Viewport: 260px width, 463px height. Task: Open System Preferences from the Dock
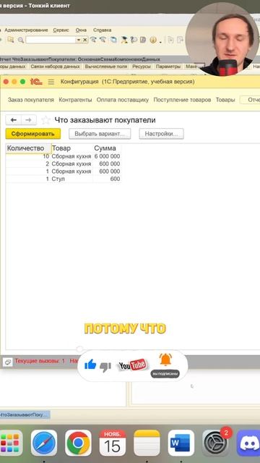[215, 443]
